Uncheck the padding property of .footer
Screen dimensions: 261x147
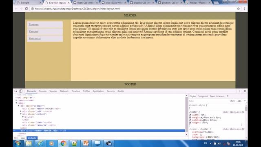pos(190,120)
